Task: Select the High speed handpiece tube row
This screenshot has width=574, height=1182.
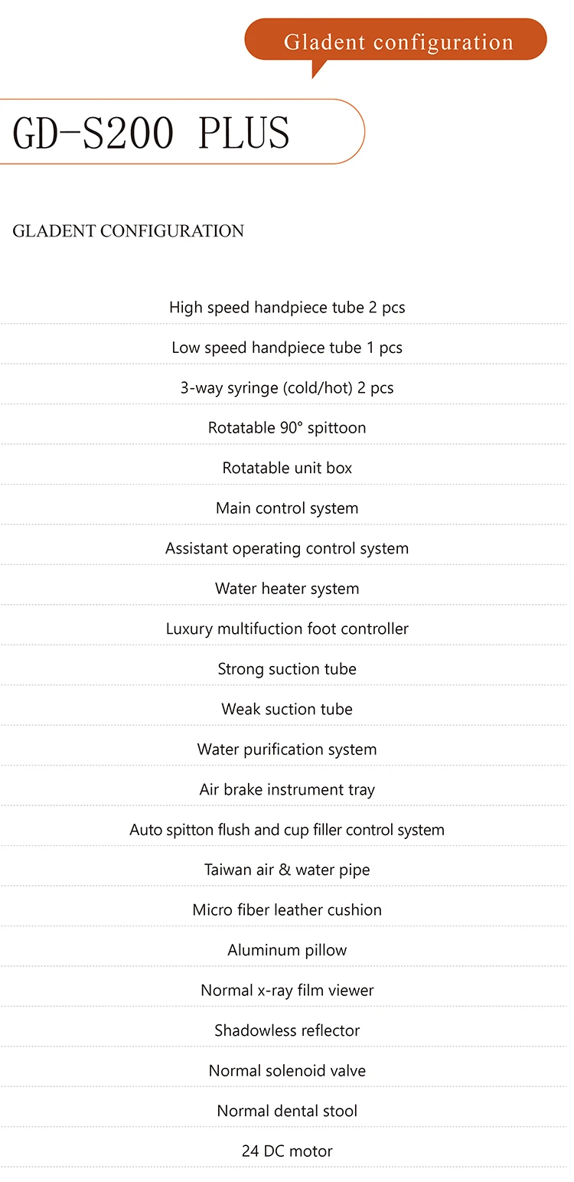Action: point(287,308)
